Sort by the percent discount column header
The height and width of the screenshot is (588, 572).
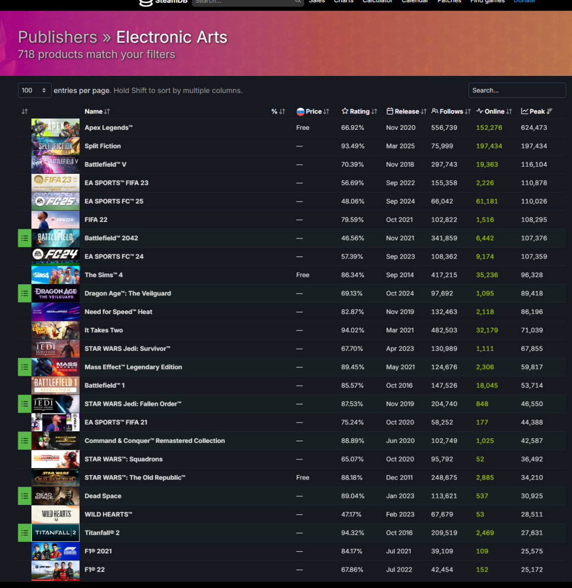[x=278, y=111]
